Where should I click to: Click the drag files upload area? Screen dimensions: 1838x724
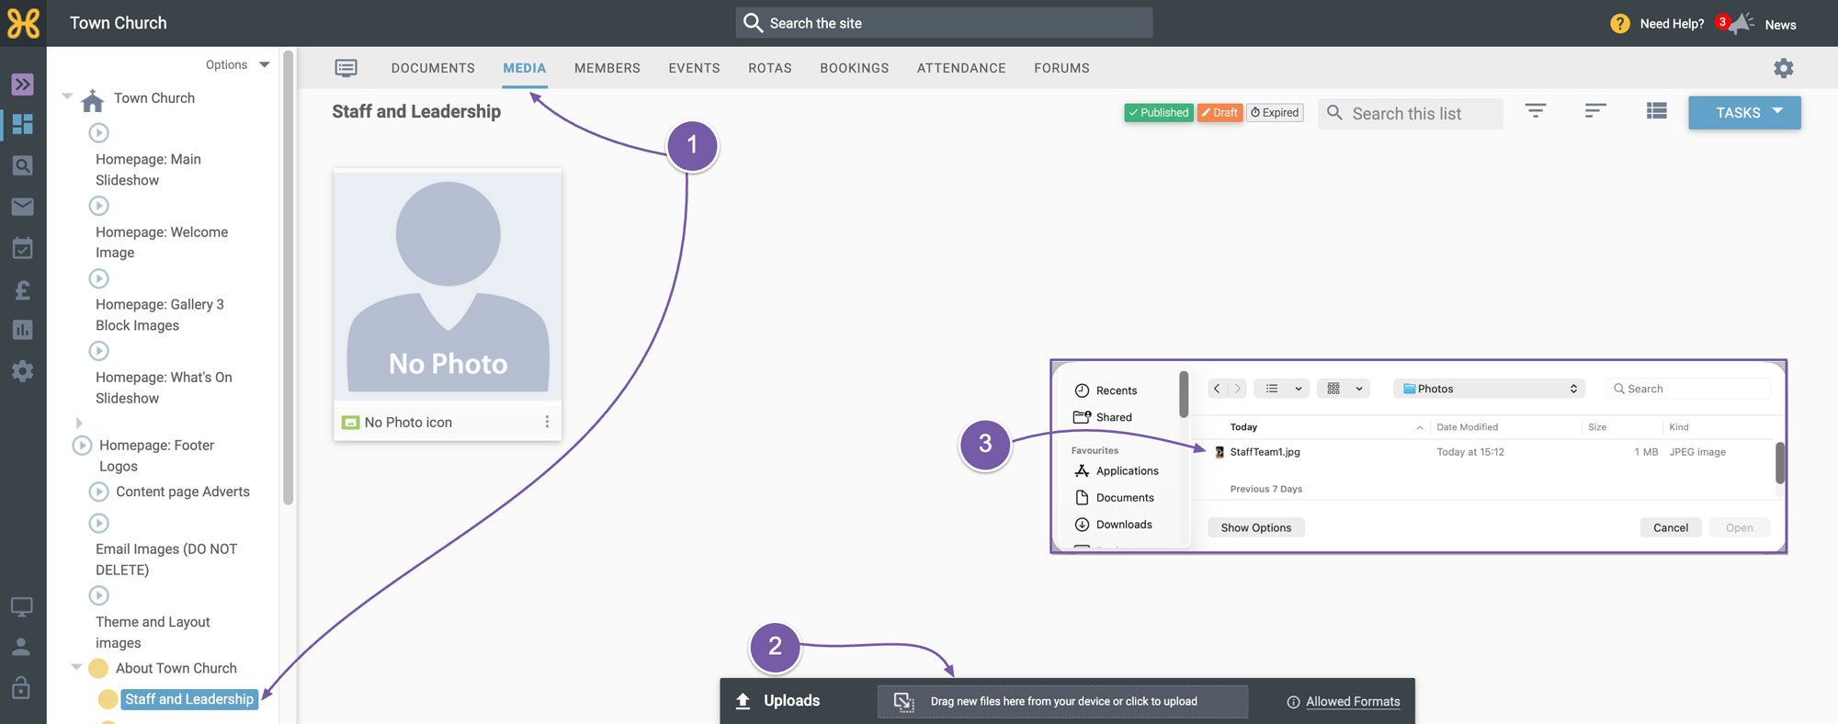point(1062,701)
